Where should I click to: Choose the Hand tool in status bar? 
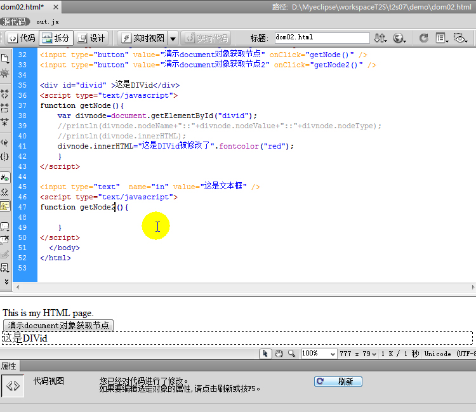pyautogui.click(x=279, y=354)
